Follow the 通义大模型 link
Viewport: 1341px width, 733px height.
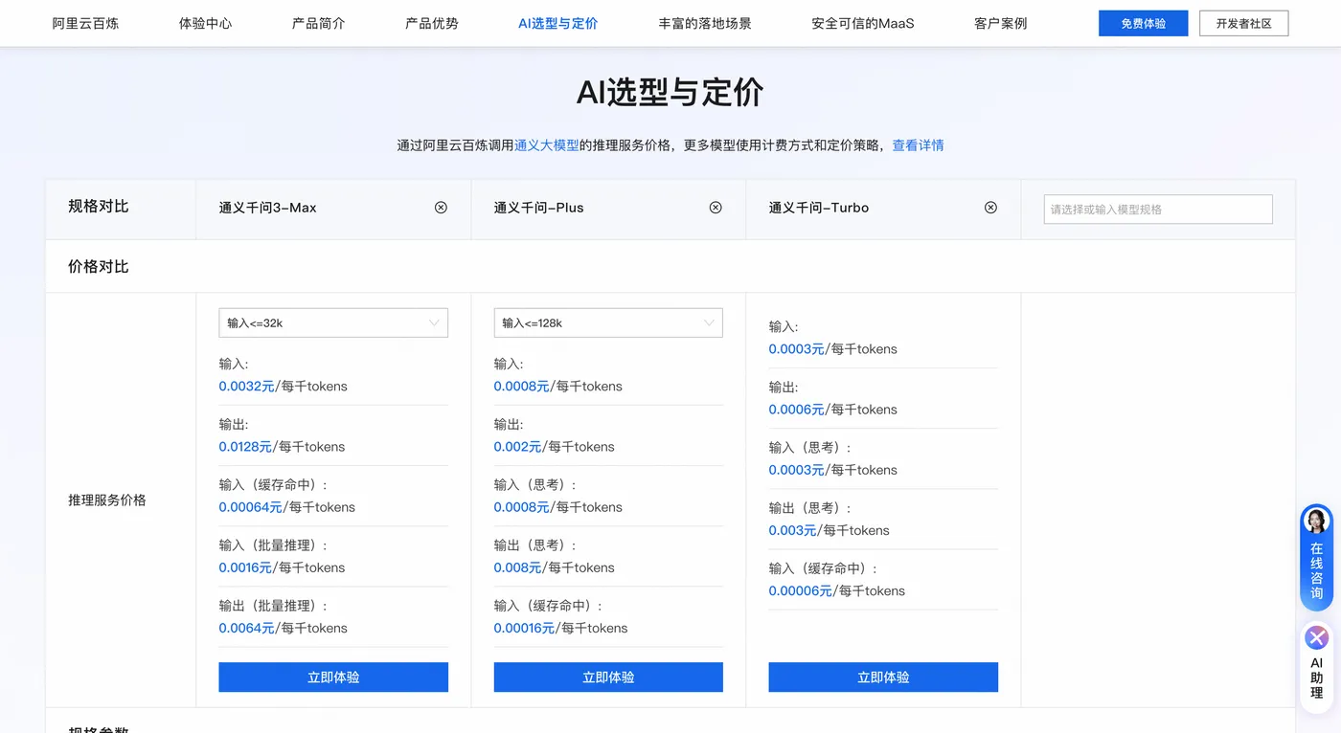[x=547, y=145]
